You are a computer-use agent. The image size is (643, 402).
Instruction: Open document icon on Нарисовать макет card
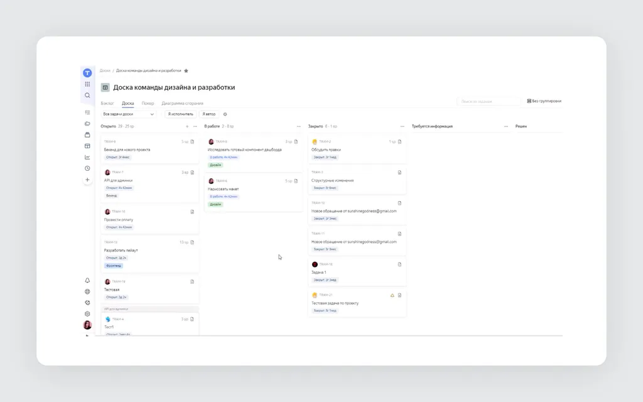(x=296, y=181)
